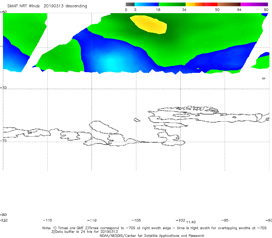The width and height of the screenshot is (272, 238).
Task: Click the brown segment of the color bar
Action: tap(229, 4)
